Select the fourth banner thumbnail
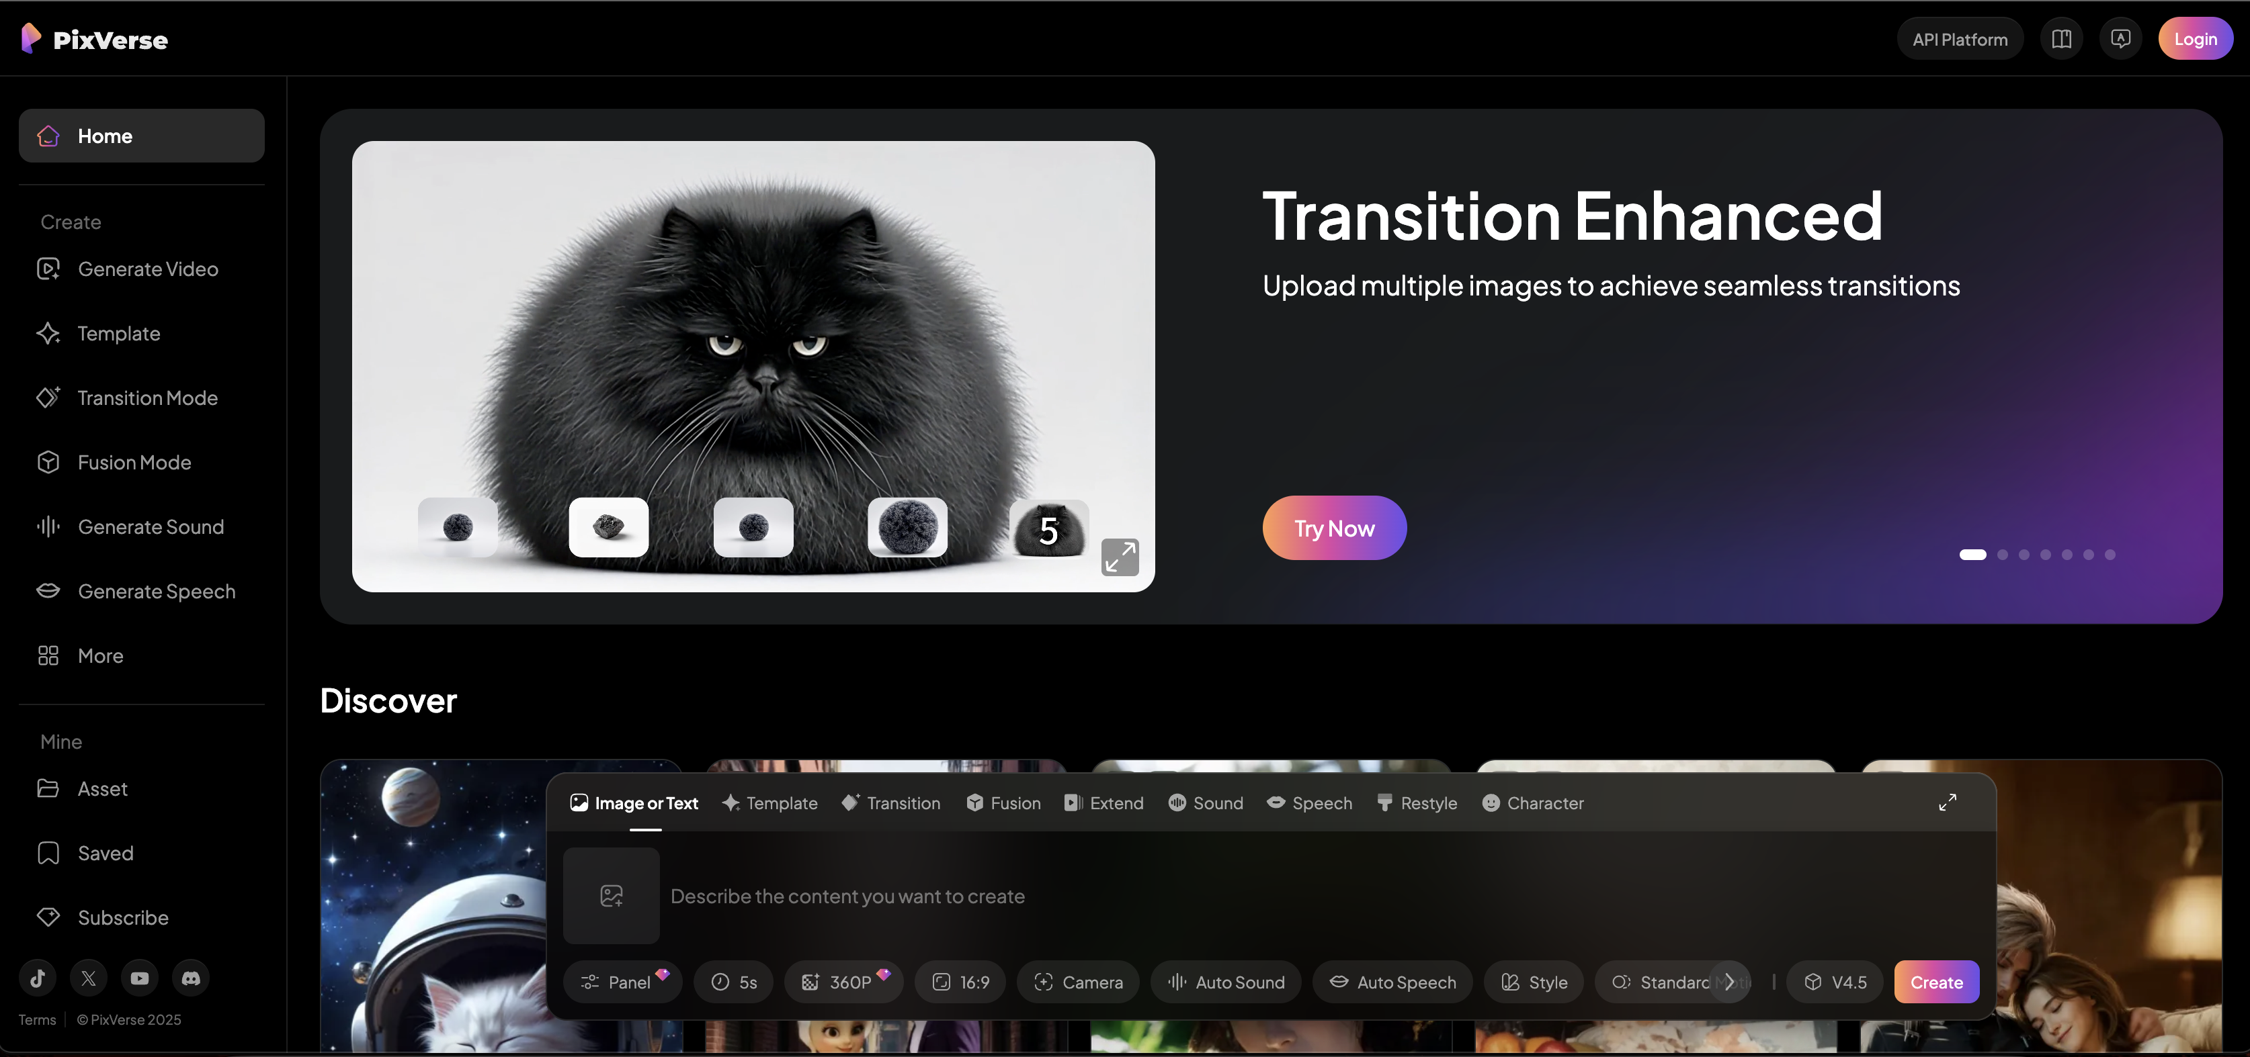The height and width of the screenshot is (1057, 2250). [907, 527]
